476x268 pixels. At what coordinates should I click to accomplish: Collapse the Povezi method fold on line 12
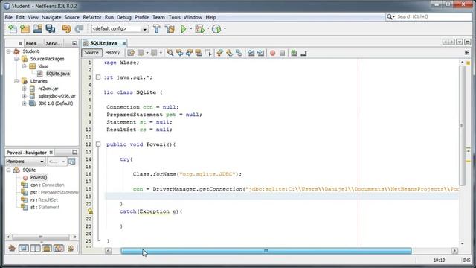click(x=98, y=144)
